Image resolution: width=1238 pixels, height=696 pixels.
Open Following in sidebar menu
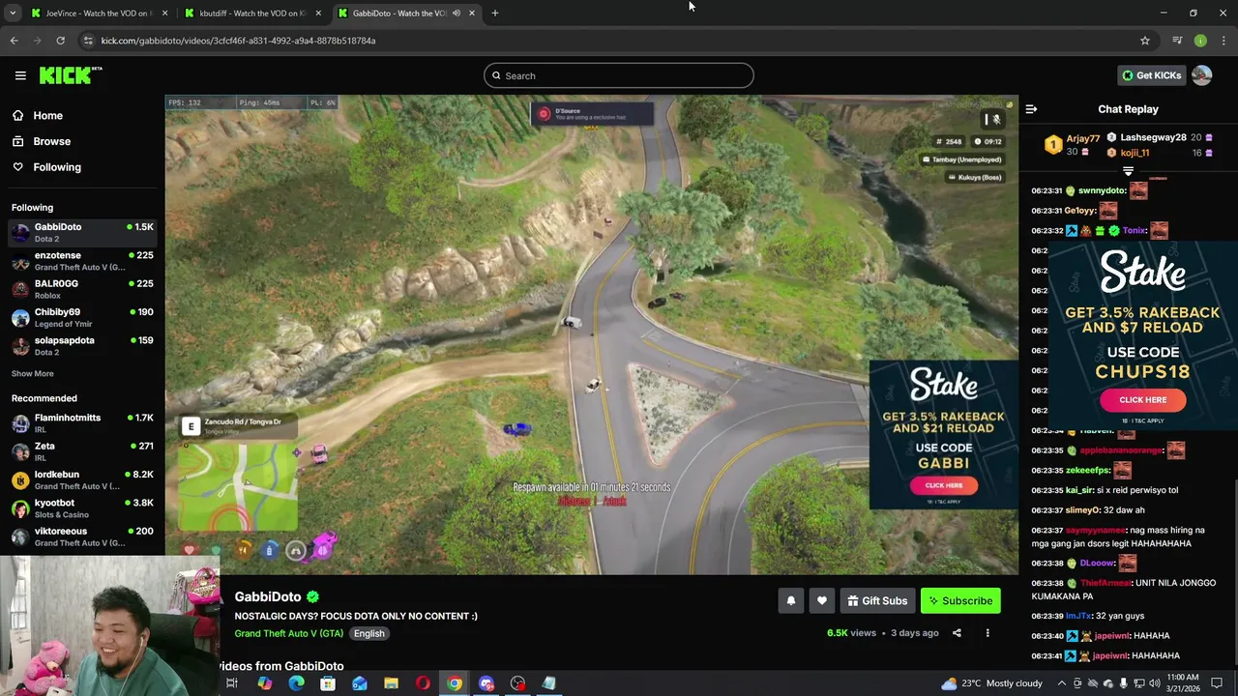pyautogui.click(x=57, y=167)
